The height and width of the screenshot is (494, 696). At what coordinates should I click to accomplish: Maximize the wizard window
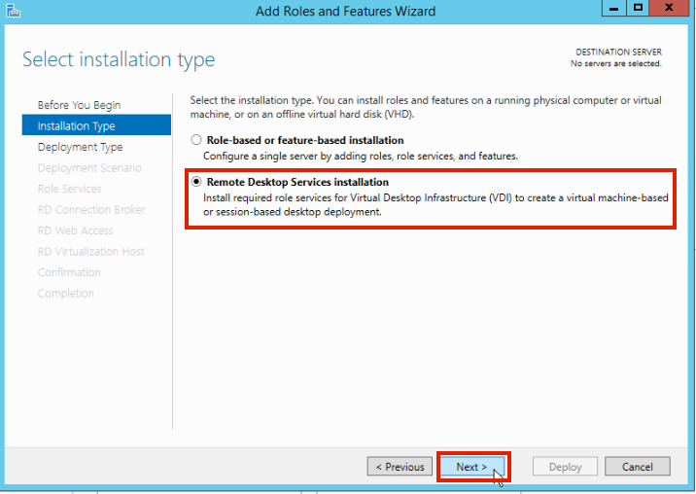click(638, 9)
